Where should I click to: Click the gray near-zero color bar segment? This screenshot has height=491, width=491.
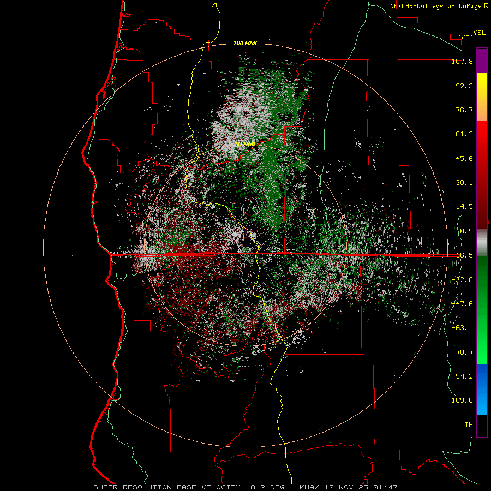pyautogui.click(x=482, y=243)
